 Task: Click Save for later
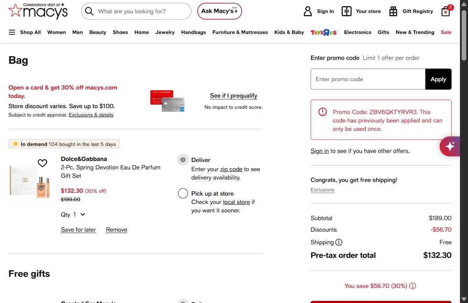(78, 230)
